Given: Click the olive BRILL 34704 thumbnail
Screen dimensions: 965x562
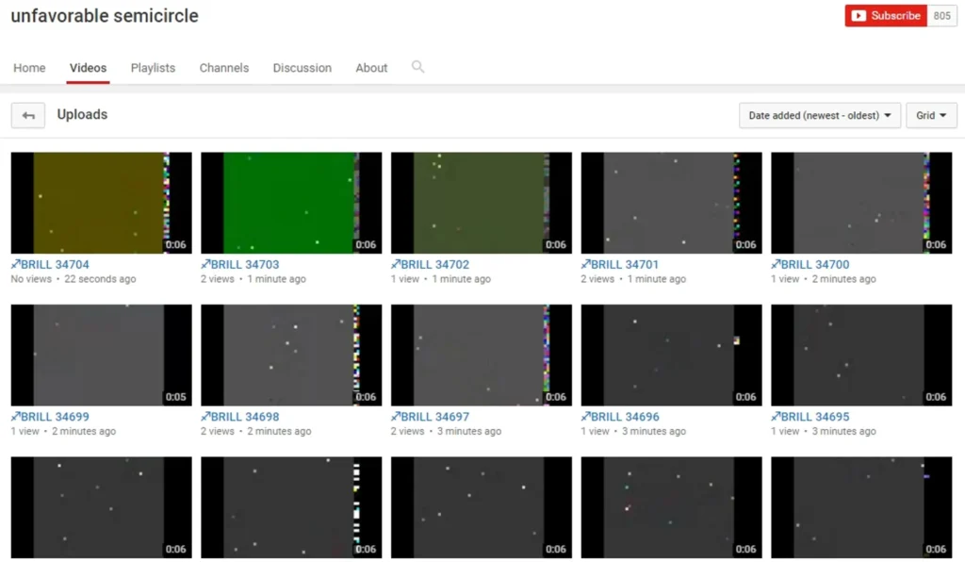Looking at the screenshot, I should 100,203.
